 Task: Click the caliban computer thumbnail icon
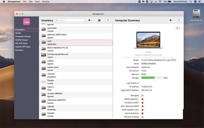(44, 62)
